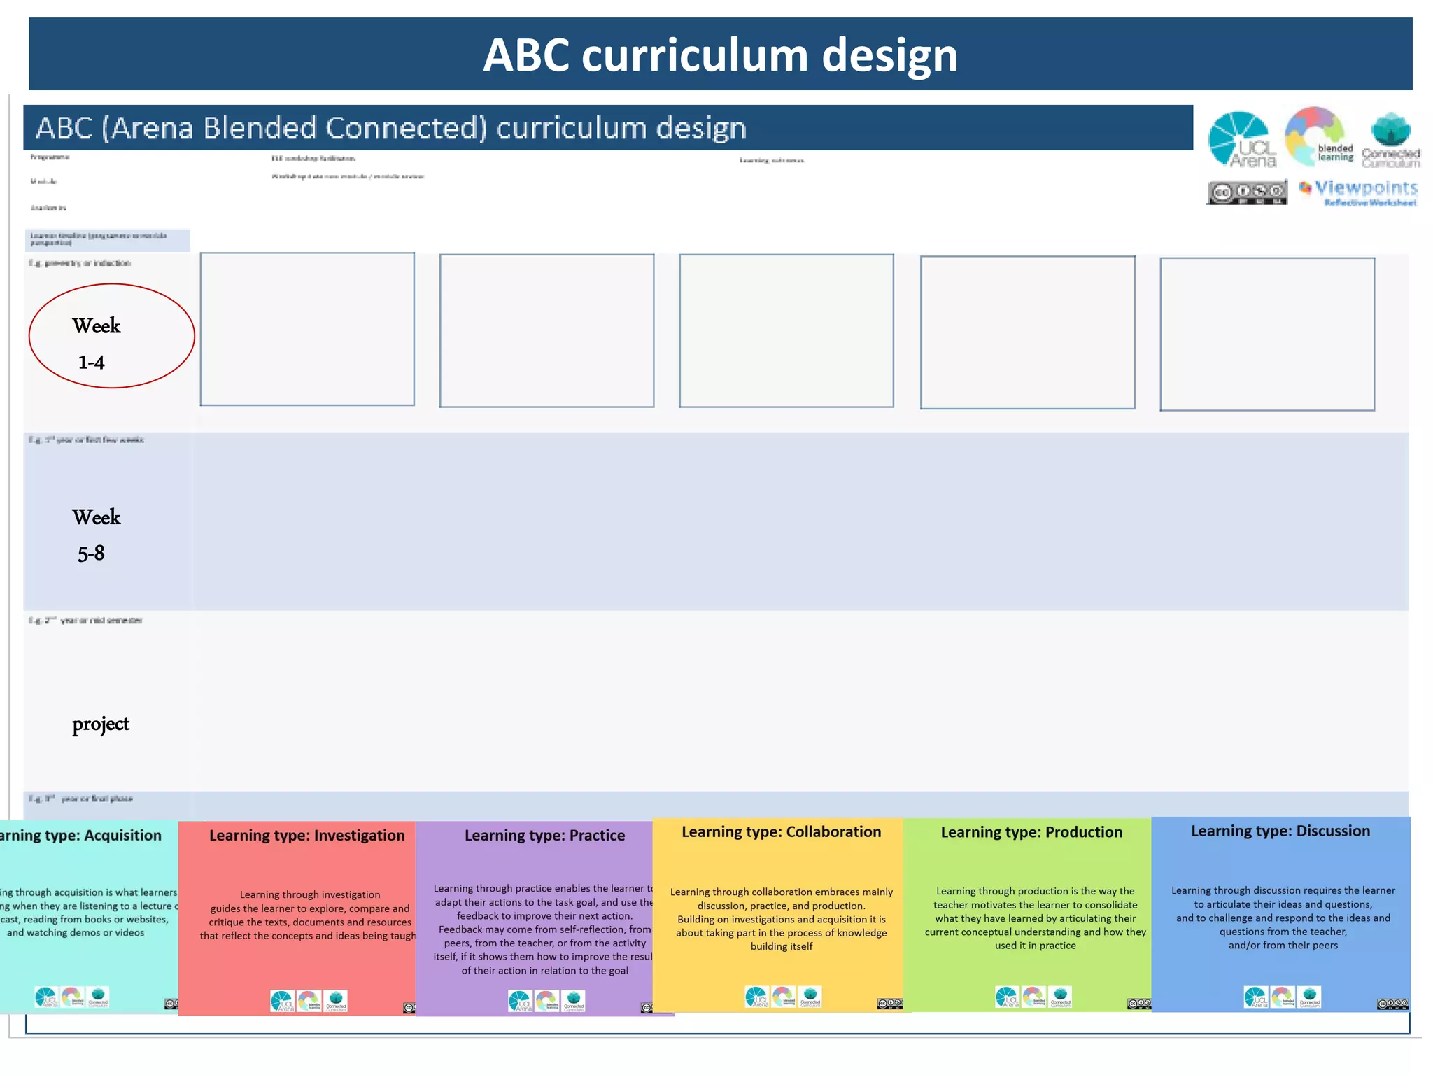Image resolution: width=1433 pixels, height=1075 pixels.
Task: Click the blended learning icon on the Production card
Action: (1033, 997)
